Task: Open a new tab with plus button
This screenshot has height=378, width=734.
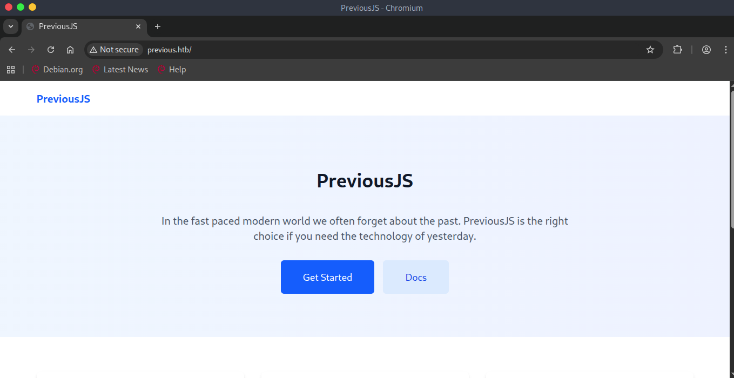Action: (158, 26)
